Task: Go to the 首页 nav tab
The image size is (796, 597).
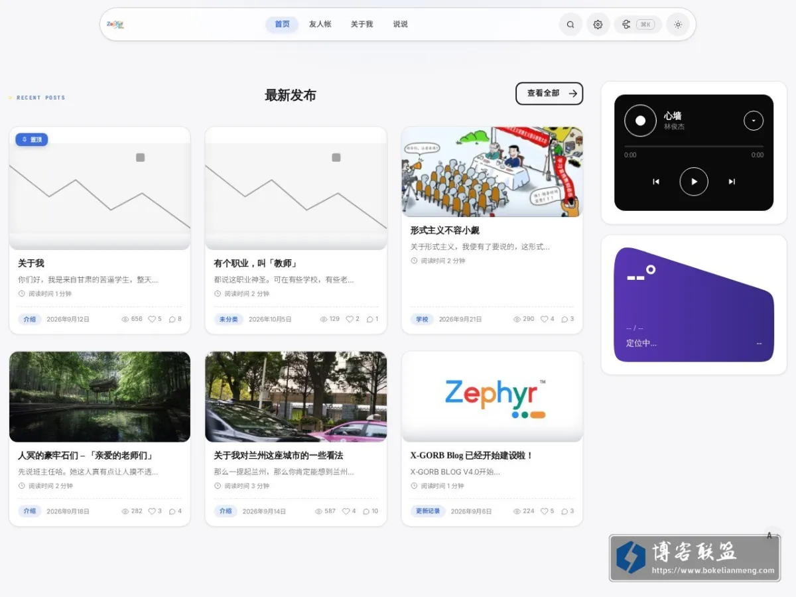Action: pyautogui.click(x=282, y=25)
